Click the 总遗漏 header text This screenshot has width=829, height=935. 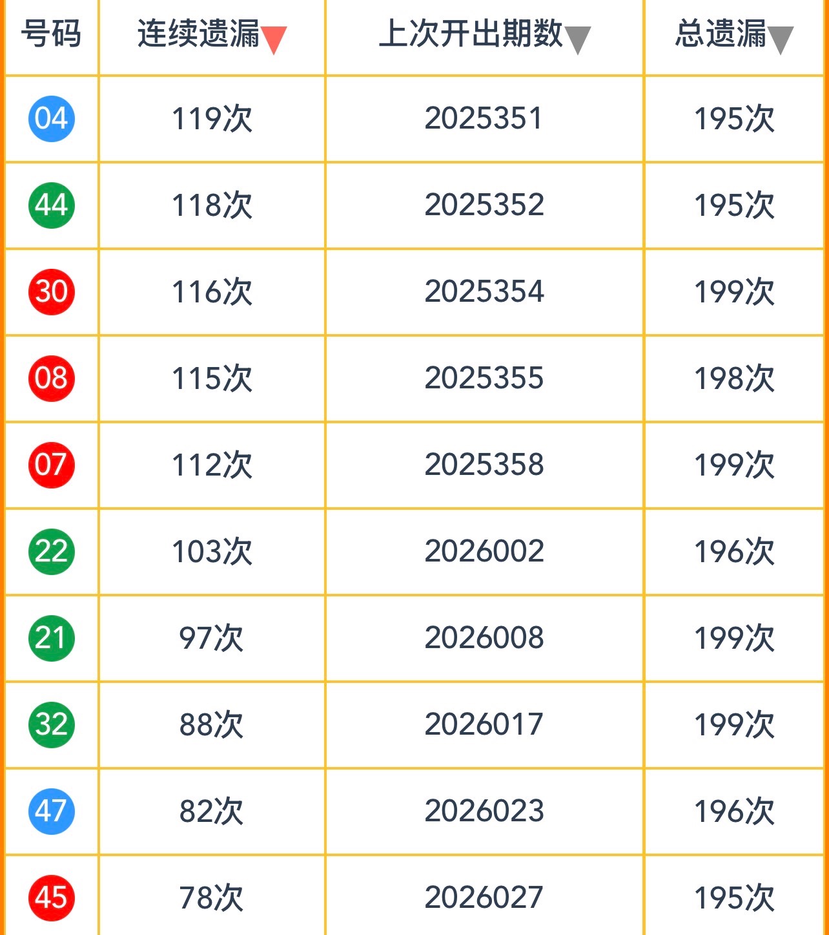[x=721, y=34]
